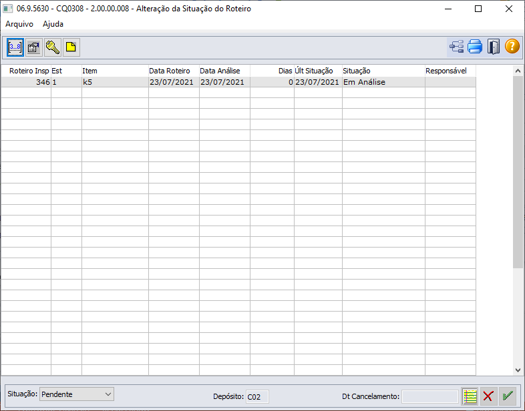Select row cell with roteiro 346
The width and height of the screenshot is (525, 411).
click(26, 82)
